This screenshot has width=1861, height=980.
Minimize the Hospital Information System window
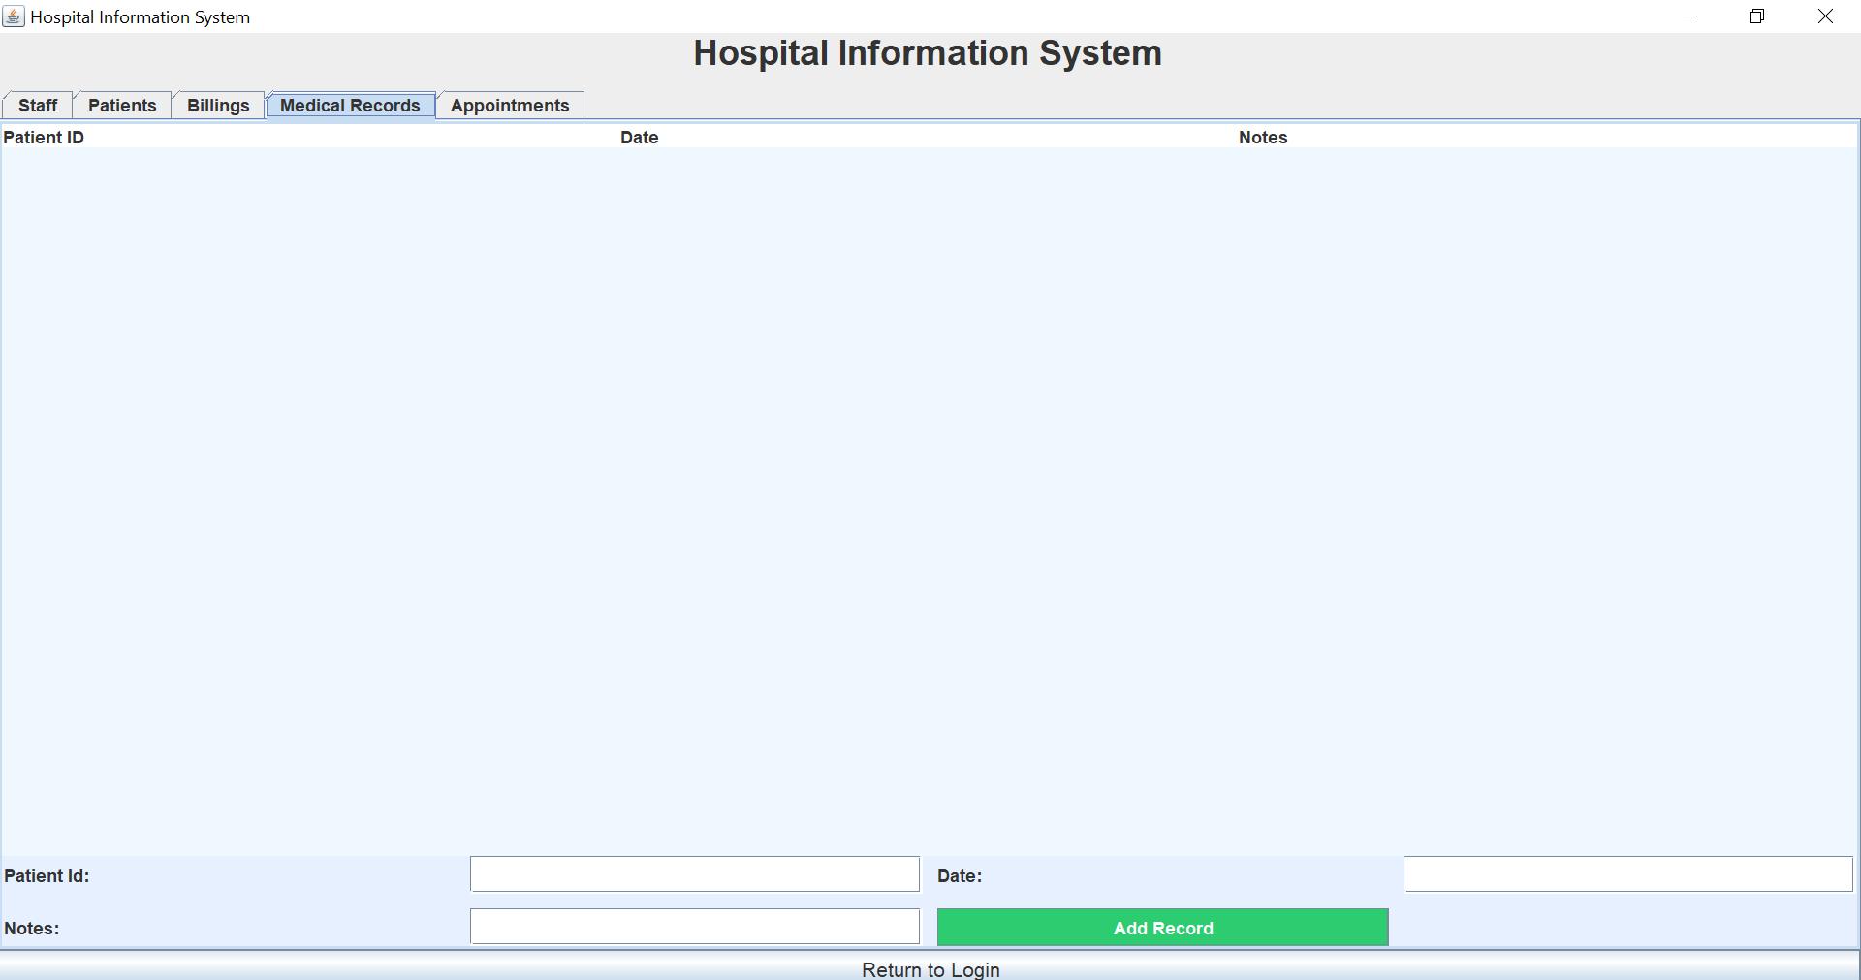pyautogui.click(x=1689, y=16)
